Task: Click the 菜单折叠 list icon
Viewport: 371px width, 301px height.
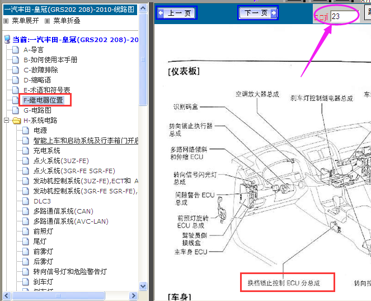Action: [48, 21]
